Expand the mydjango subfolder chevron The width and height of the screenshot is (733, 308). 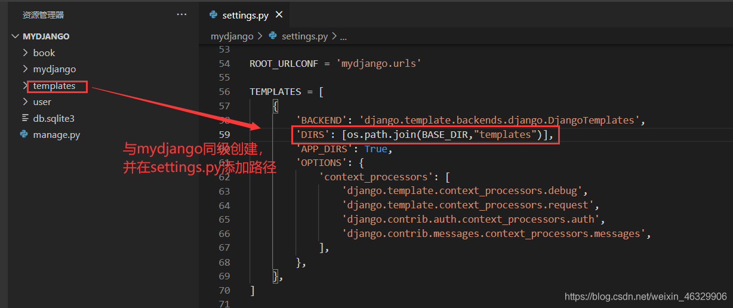coord(25,69)
